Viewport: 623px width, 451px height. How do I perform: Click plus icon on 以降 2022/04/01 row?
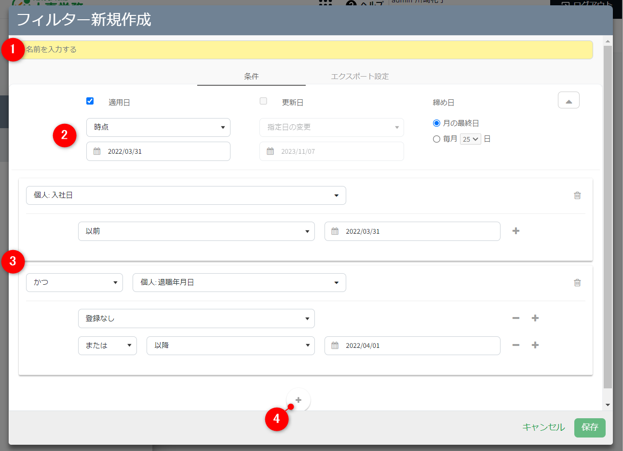point(535,345)
